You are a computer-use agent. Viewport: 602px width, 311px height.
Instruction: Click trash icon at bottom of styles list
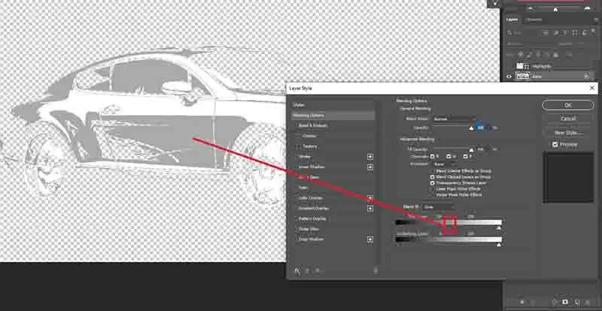click(375, 270)
